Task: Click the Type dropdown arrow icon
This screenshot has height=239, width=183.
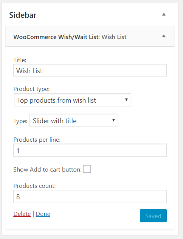Action: [x=113, y=120]
